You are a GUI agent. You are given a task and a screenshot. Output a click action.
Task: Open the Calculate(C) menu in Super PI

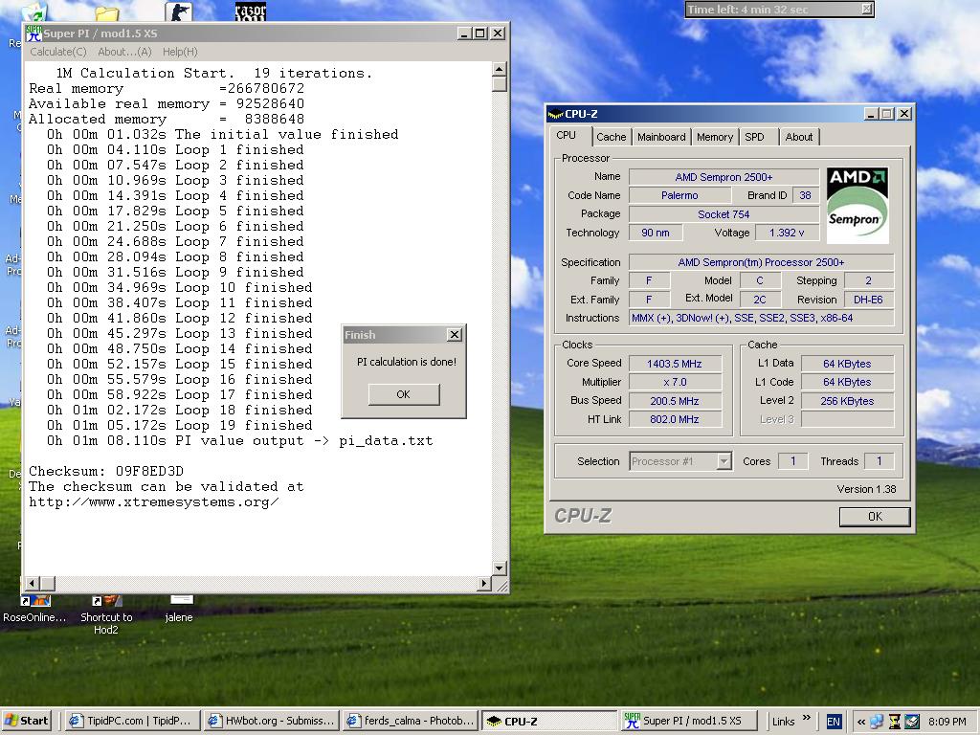[58, 52]
